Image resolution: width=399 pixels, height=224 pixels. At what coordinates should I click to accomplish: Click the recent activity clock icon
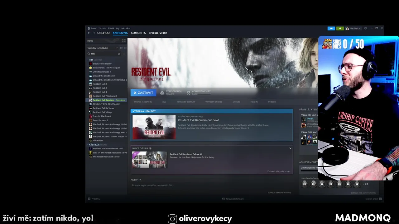pyautogui.click(x=121, y=48)
